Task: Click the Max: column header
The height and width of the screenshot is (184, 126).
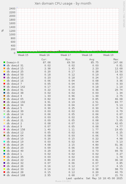Action: click(x=116, y=59)
